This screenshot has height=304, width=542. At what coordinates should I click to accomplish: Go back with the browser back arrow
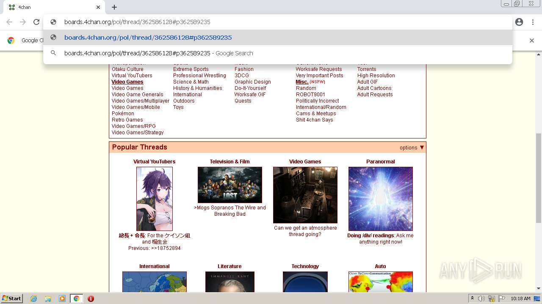pyautogui.click(x=9, y=22)
